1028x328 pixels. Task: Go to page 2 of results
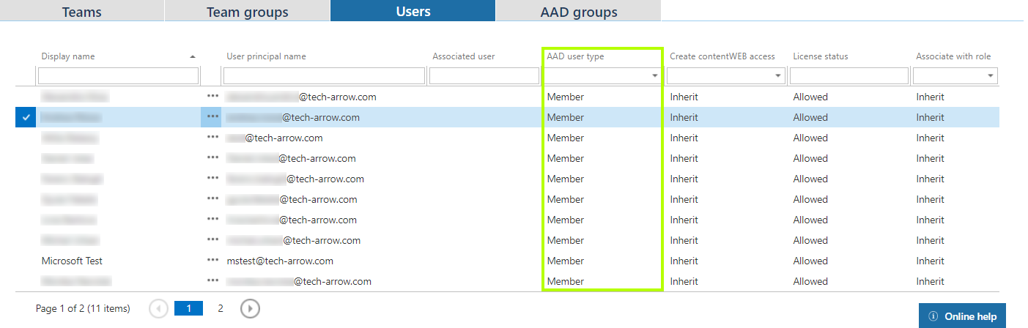tap(220, 309)
